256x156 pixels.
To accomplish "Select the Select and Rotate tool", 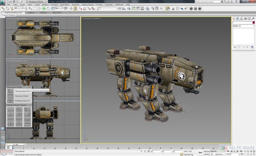I will [48, 8].
